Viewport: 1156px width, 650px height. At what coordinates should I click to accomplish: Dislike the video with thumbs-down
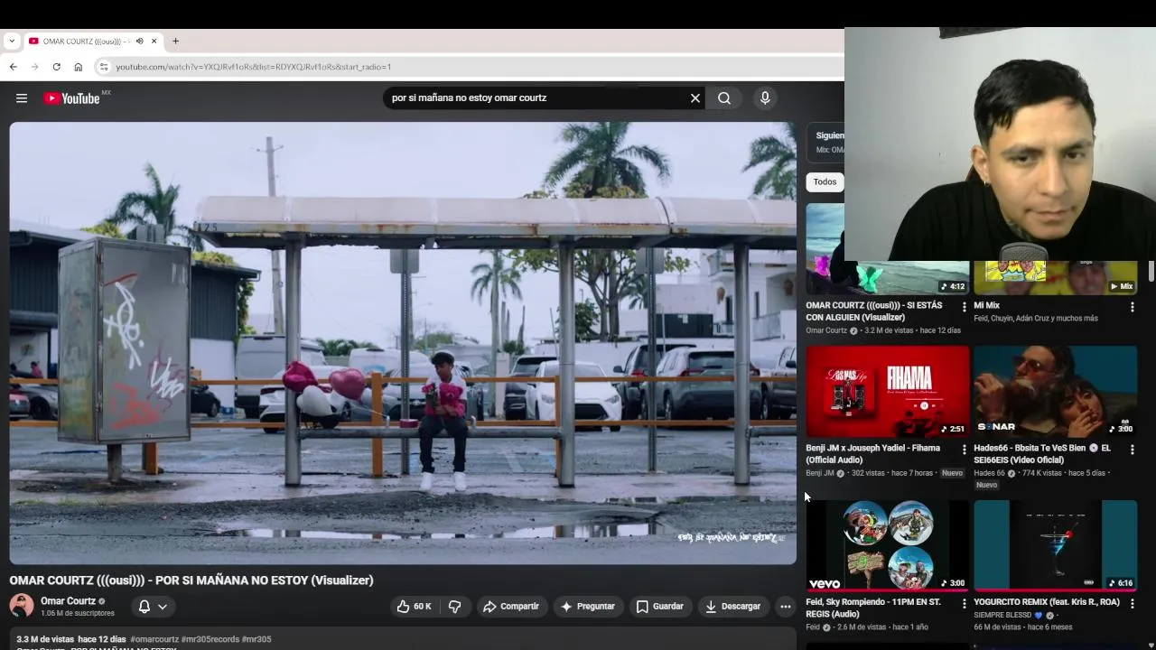pos(454,607)
